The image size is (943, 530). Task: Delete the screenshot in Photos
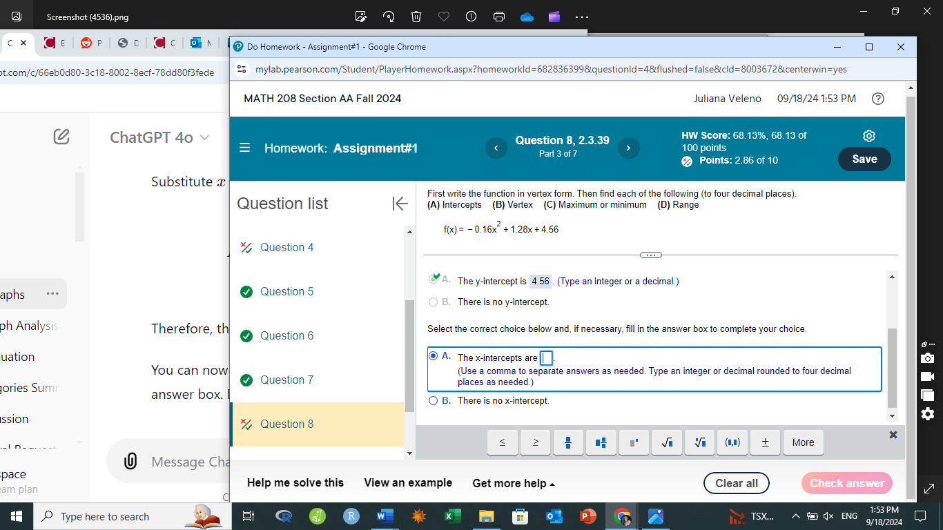pyautogui.click(x=416, y=17)
